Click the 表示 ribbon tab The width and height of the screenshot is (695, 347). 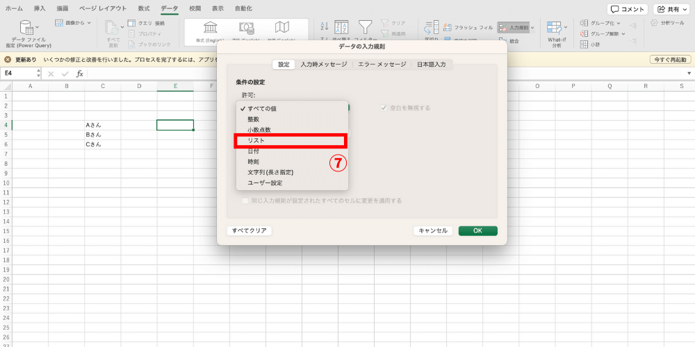click(218, 8)
